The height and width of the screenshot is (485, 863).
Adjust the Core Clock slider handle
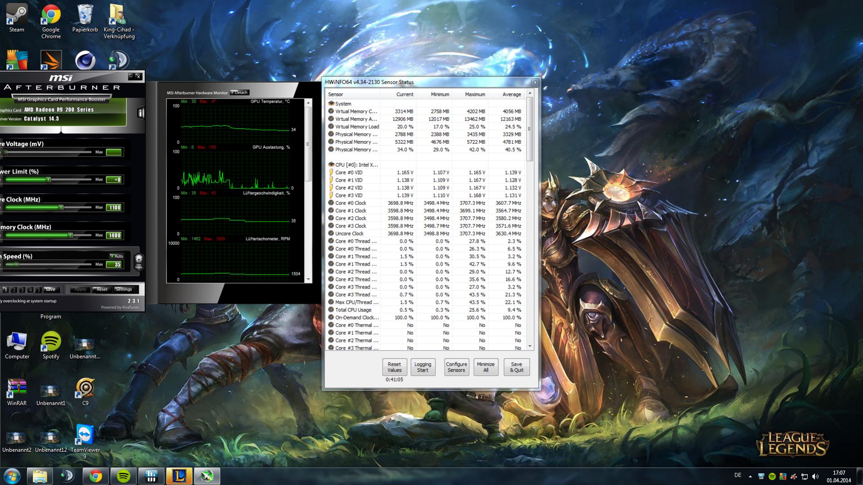61,207
